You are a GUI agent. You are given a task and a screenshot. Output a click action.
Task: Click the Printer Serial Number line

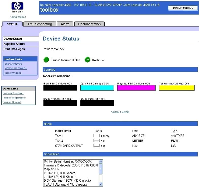pos(68,161)
